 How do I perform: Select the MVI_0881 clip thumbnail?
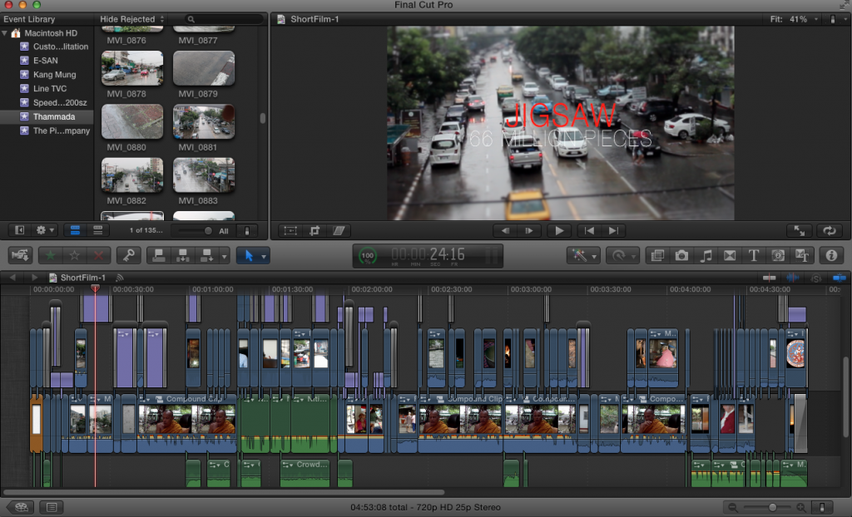pyautogui.click(x=204, y=121)
